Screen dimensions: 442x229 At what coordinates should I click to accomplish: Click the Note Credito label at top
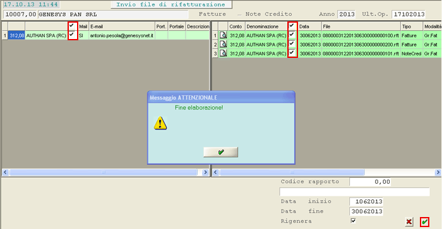(268, 14)
